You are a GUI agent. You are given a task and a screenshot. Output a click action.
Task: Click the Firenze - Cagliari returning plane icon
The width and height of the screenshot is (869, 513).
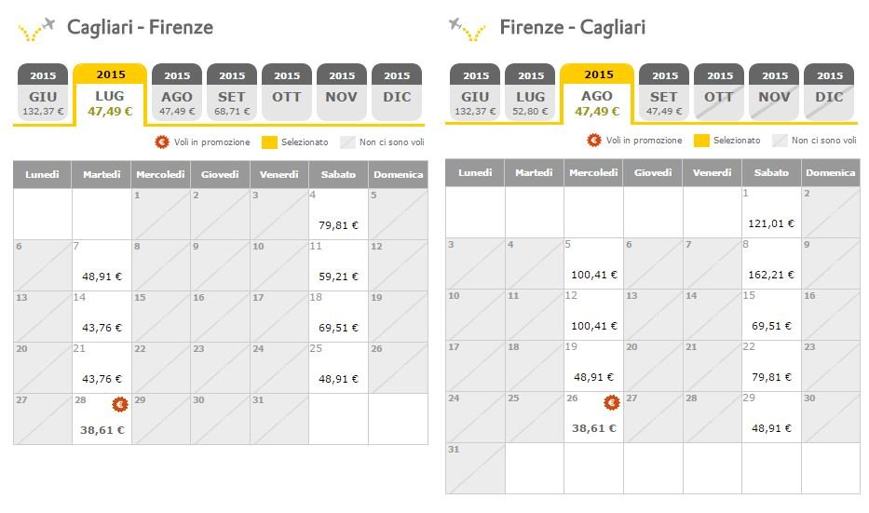coord(468,30)
